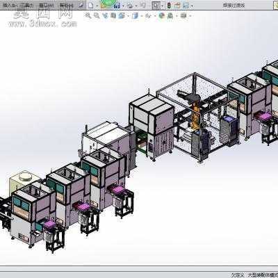Rebuild the model with the traffic light icon

(x=169, y=6)
